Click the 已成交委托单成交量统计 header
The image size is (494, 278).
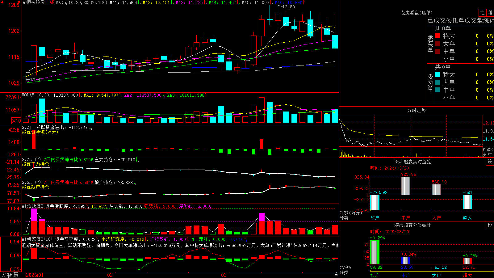[x=461, y=20]
